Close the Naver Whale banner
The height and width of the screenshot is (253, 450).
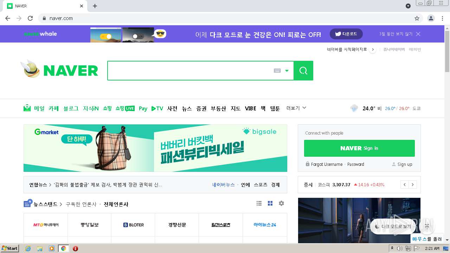(x=418, y=34)
